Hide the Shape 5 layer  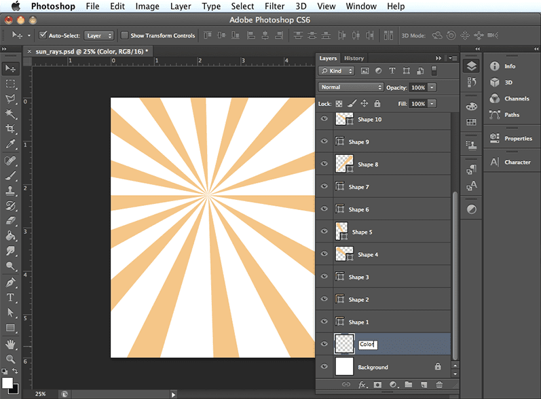coord(324,231)
